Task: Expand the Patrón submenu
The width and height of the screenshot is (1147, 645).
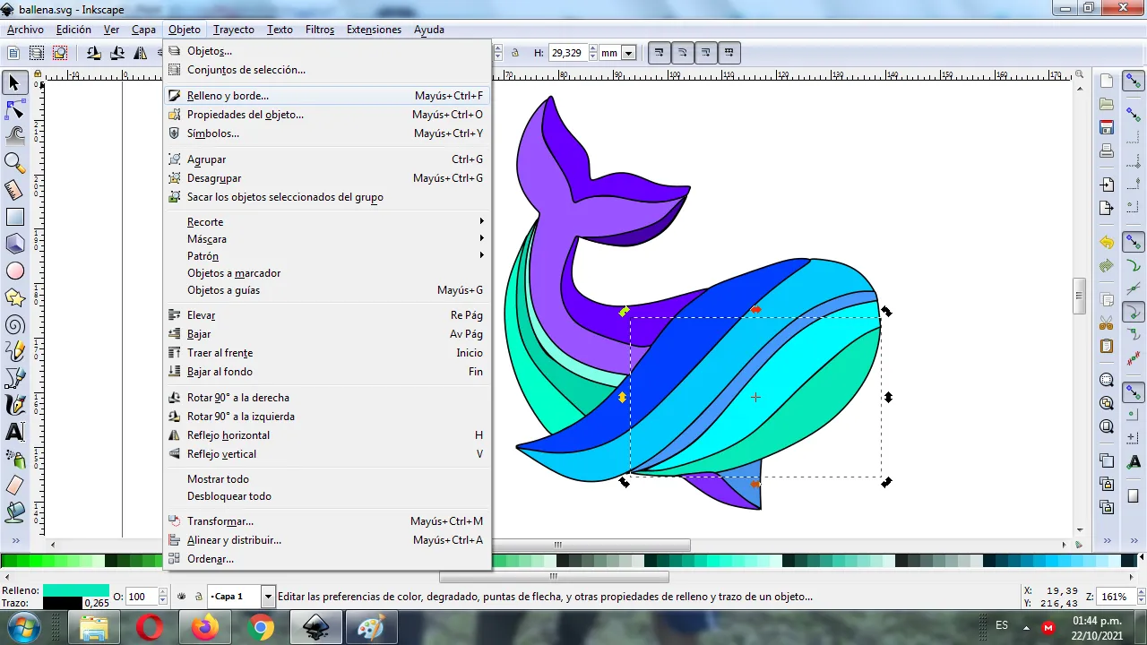Action: click(x=327, y=256)
